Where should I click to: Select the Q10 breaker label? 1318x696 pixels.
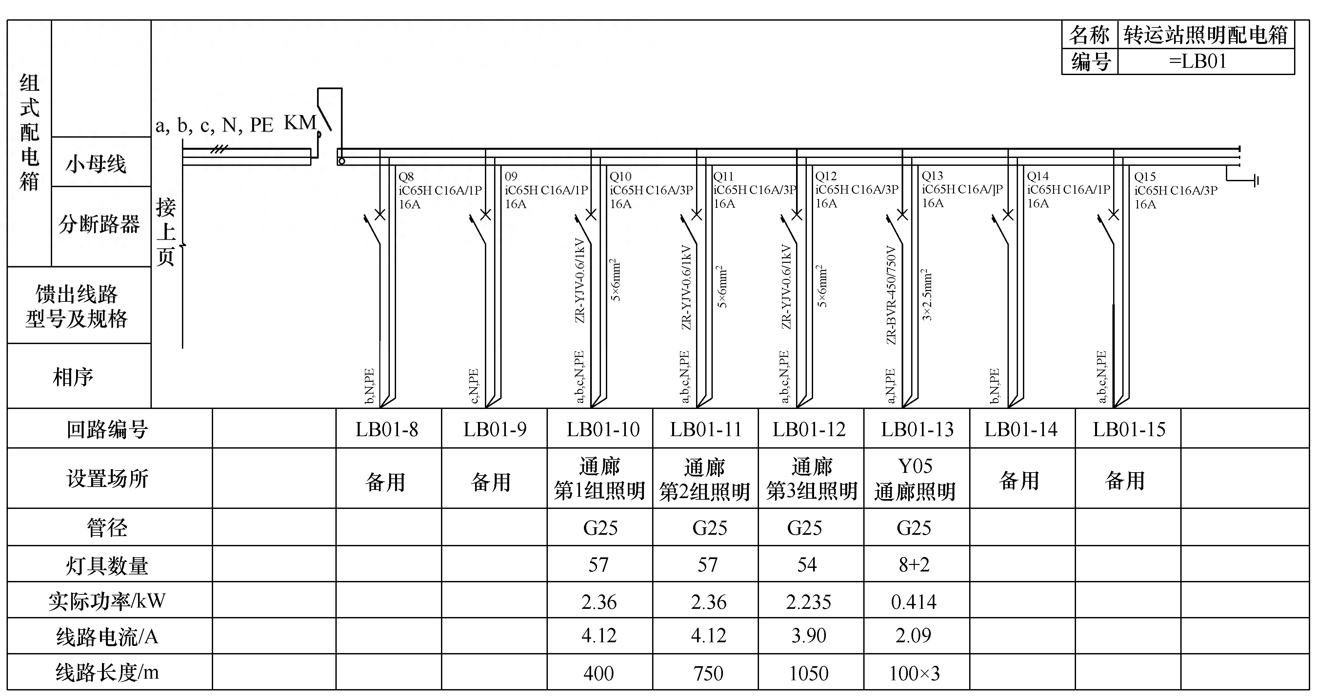click(x=651, y=190)
